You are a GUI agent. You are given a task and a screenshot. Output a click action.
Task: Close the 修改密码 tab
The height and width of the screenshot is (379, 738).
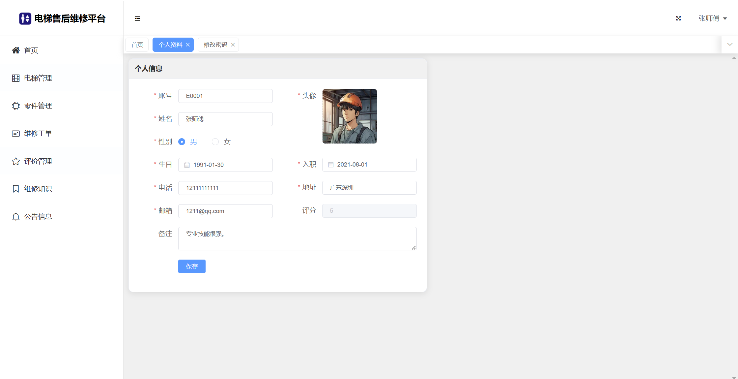click(x=233, y=45)
